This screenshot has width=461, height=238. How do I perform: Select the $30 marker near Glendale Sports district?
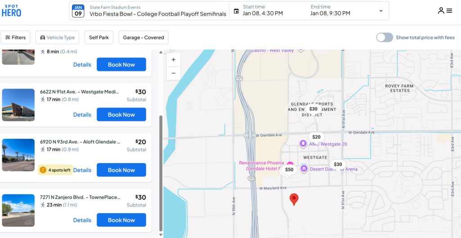(x=313, y=109)
